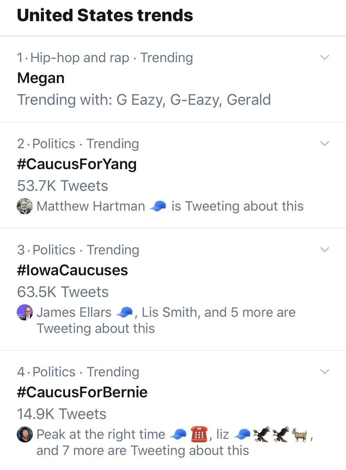Tap James Ellars' profile avatar
346x470 pixels.
[25, 313]
